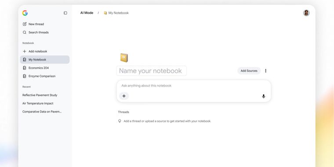Click the New thread pencil icon
Image resolution: width=334 pixels, height=167 pixels.
[25, 24]
